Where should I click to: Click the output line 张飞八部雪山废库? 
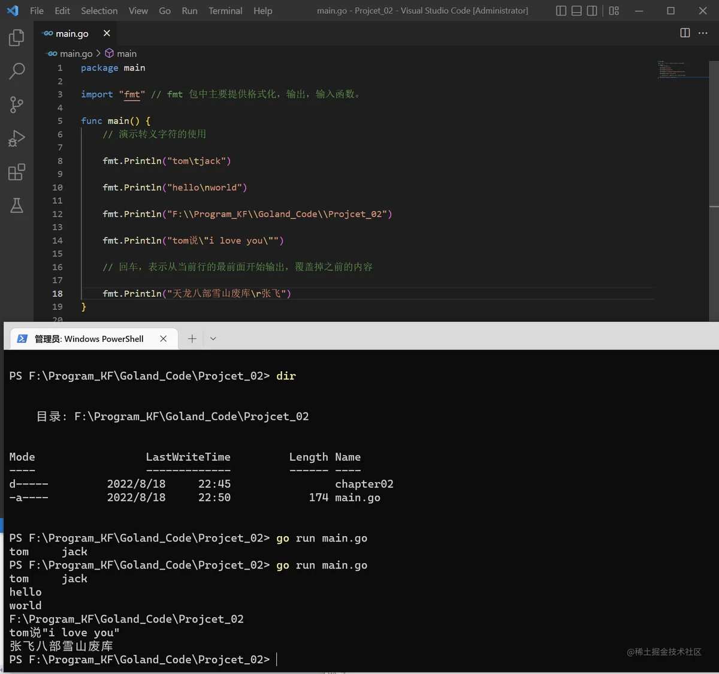pos(61,646)
